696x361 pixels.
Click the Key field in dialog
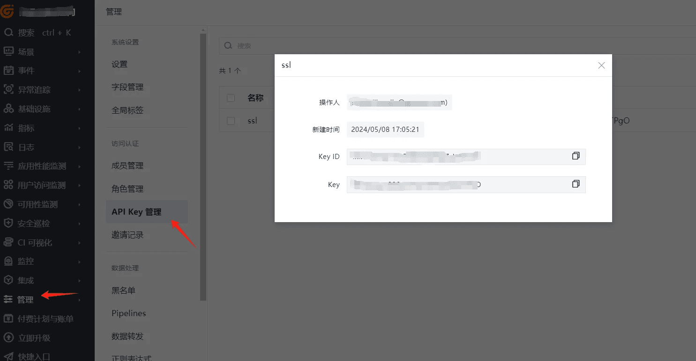[x=466, y=185]
